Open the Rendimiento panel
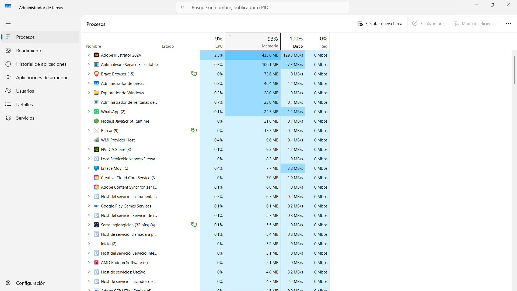This screenshot has height=291, width=517. (29, 50)
